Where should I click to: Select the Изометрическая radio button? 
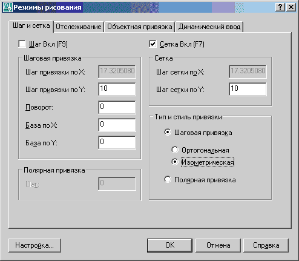pyautogui.click(x=175, y=162)
